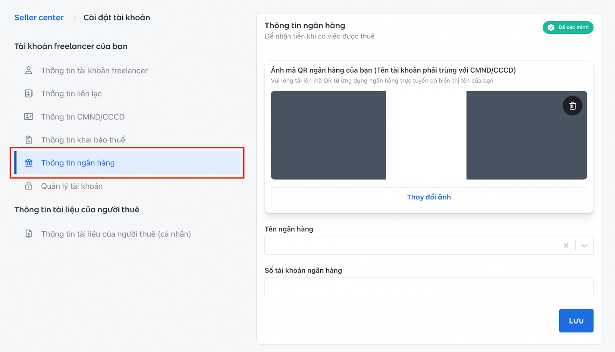
Task: Open the Tên ngân hàng dropdown chevron
Action: [584, 245]
